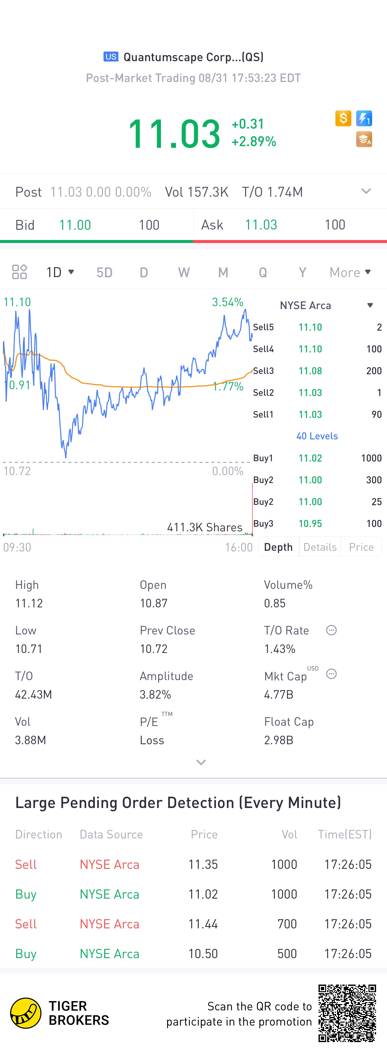Image resolution: width=387 pixels, height=1053 pixels.
Task: Tap the Amplitude 3.82% value
Action: 155,695
